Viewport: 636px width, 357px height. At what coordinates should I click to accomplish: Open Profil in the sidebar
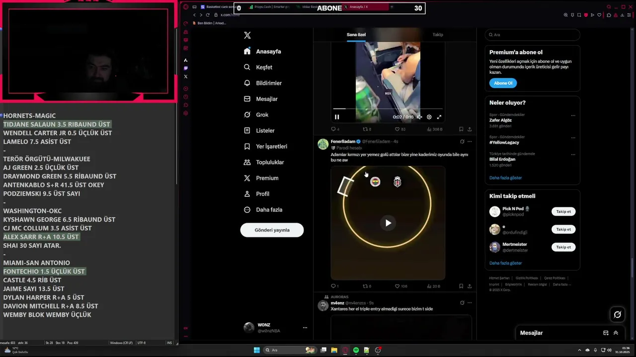point(256,194)
